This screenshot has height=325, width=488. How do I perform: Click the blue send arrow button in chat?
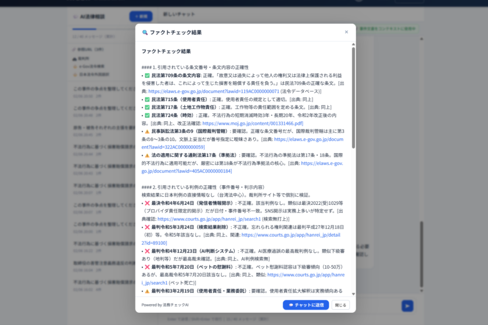(407, 306)
